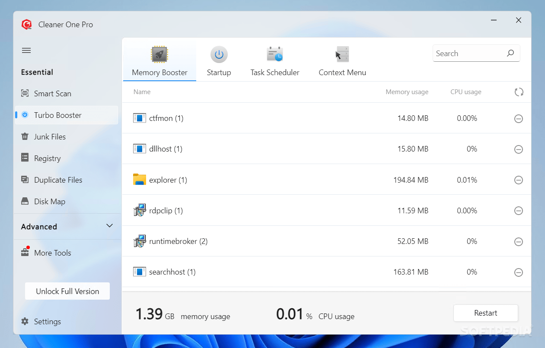End the runtimebroker process with minus icon

pos(519,241)
